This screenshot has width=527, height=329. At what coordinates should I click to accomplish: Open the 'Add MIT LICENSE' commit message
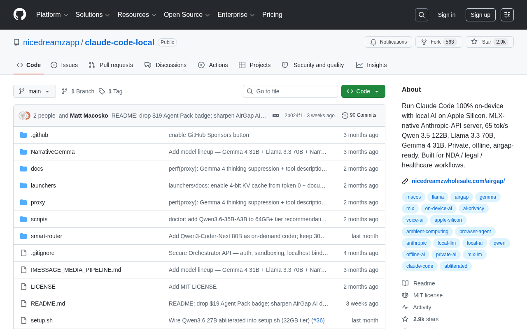click(x=193, y=287)
